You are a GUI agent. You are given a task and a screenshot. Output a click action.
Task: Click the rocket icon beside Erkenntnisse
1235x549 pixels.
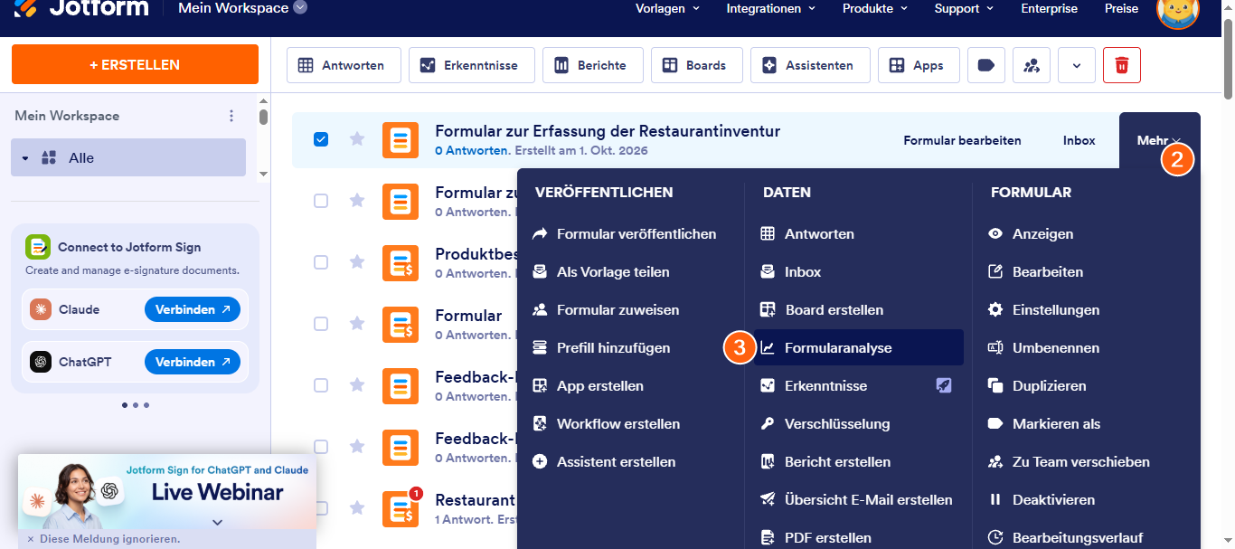tap(944, 385)
